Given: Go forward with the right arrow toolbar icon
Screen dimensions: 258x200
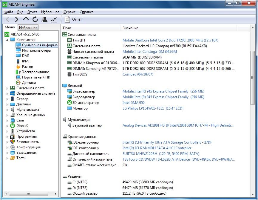Looking at the screenshot, I should tap(16, 19).
